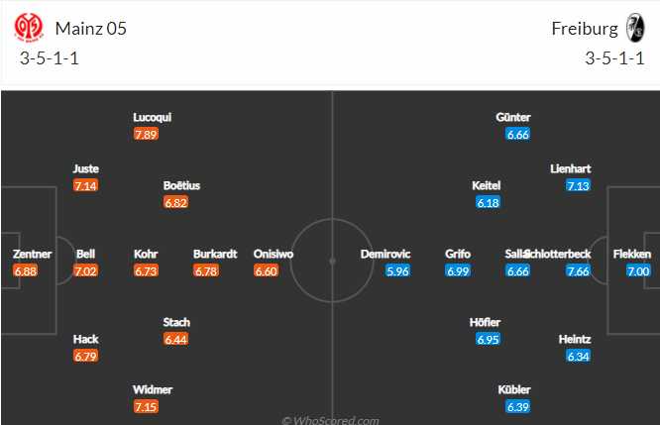Screen dimensions: 660x425
Task: Click the Mainz 05 club crest
Action: tap(29, 28)
